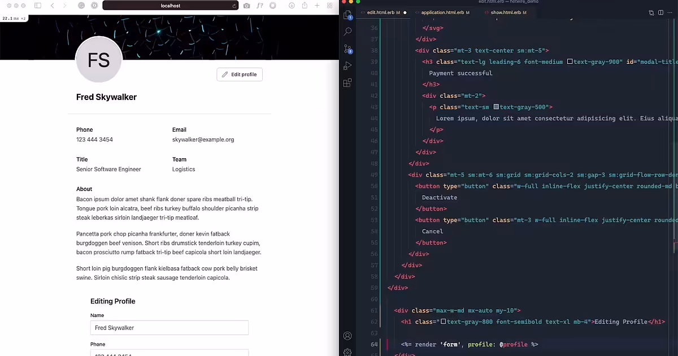
Task: Toggle the Safari sidebar button
Action: 38,6
